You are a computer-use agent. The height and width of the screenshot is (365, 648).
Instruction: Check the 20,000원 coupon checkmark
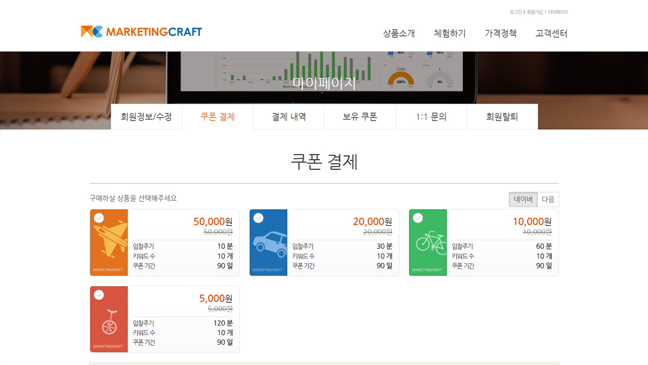click(259, 218)
